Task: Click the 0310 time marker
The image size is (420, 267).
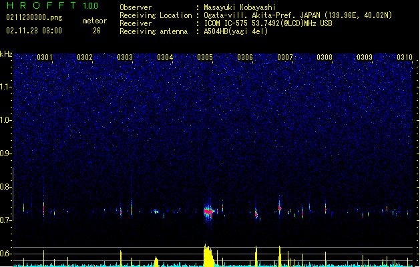Action: point(405,57)
